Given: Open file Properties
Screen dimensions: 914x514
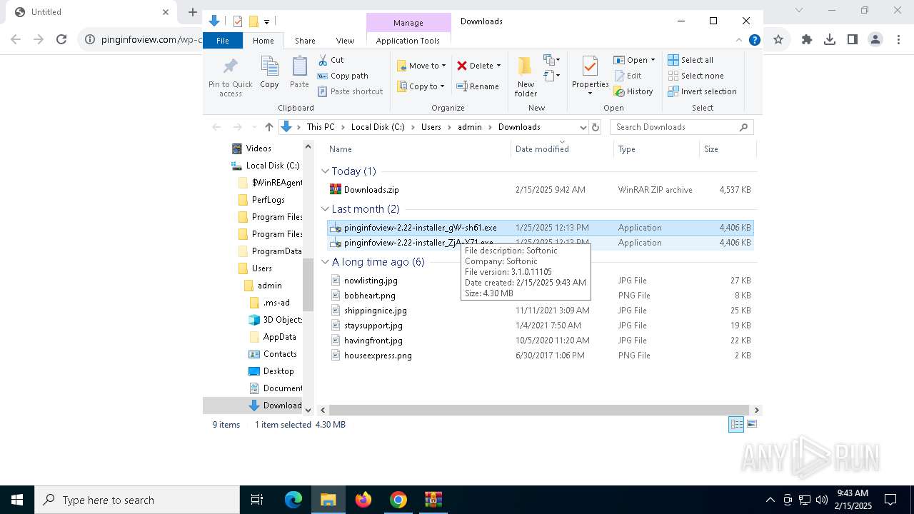Looking at the screenshot, I should coord(590,76).
